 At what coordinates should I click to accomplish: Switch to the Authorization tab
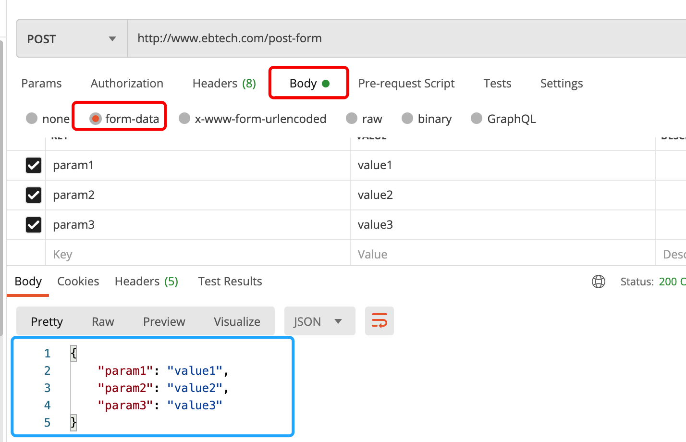(127, 84)
